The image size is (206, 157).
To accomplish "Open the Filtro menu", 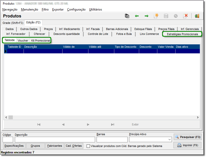I will [45, 9].
